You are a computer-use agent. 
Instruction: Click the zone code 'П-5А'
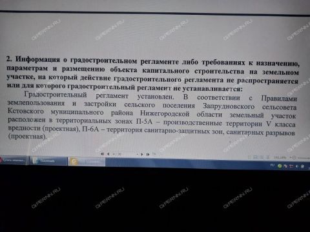tap(144, 121)
